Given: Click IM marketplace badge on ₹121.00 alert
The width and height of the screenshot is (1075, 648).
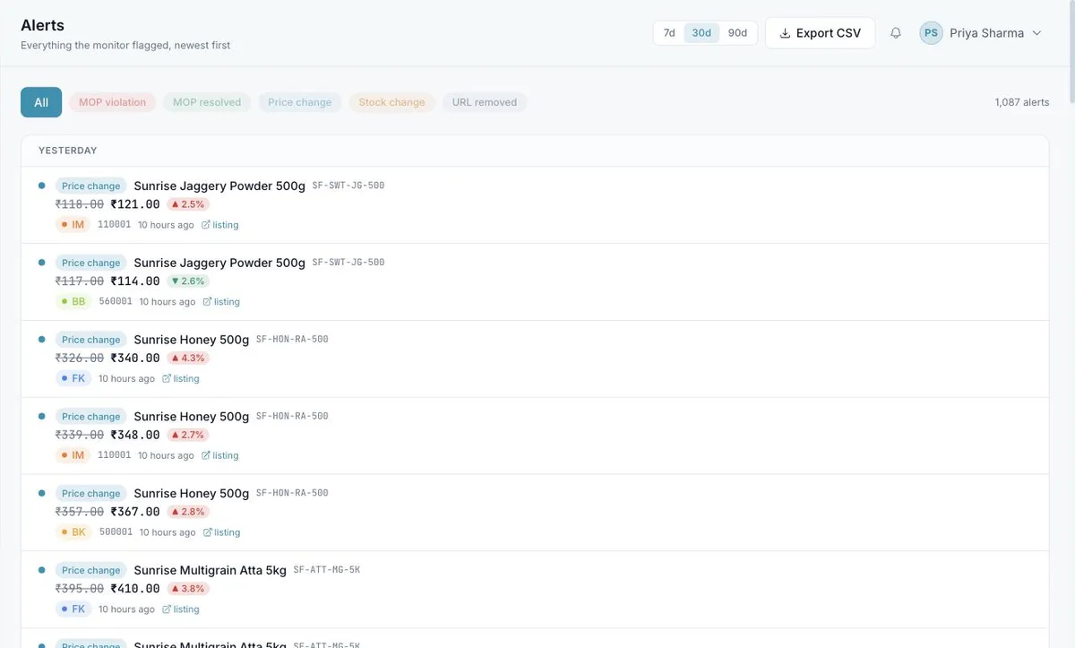Looking at the screenshot, I should (73, 225).
